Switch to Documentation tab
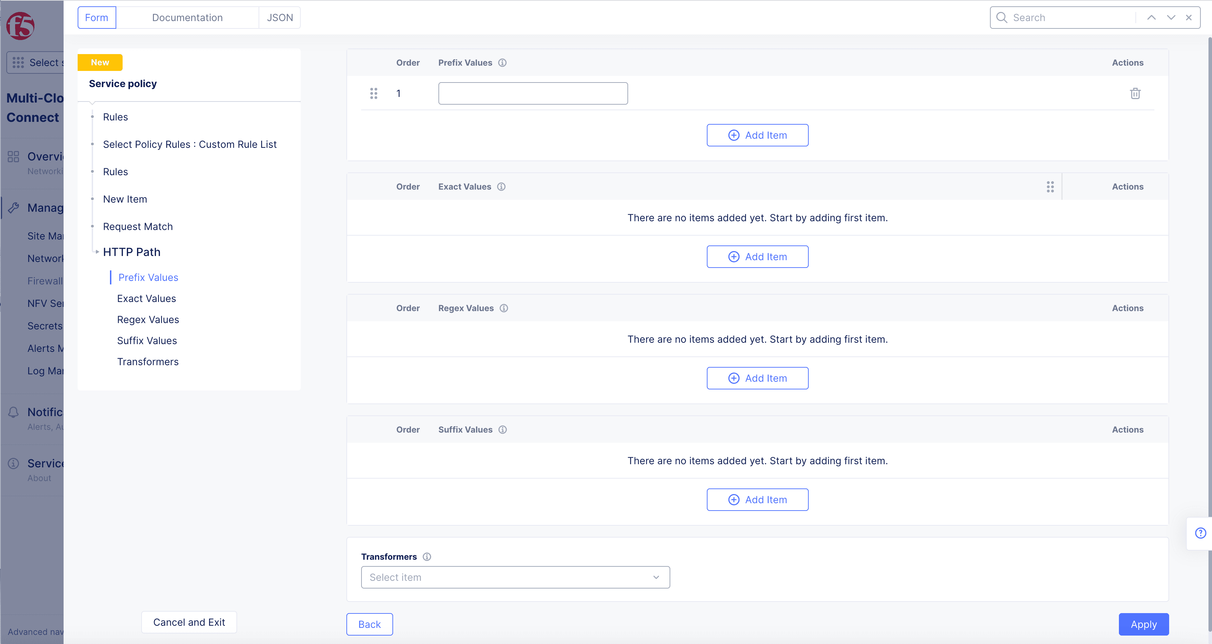1212x644 pixels. 187,18
